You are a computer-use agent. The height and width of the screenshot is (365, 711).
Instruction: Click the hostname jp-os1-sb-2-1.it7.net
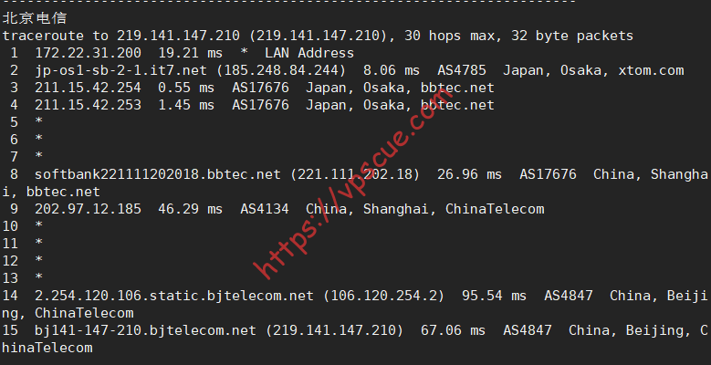pos(120,70)
